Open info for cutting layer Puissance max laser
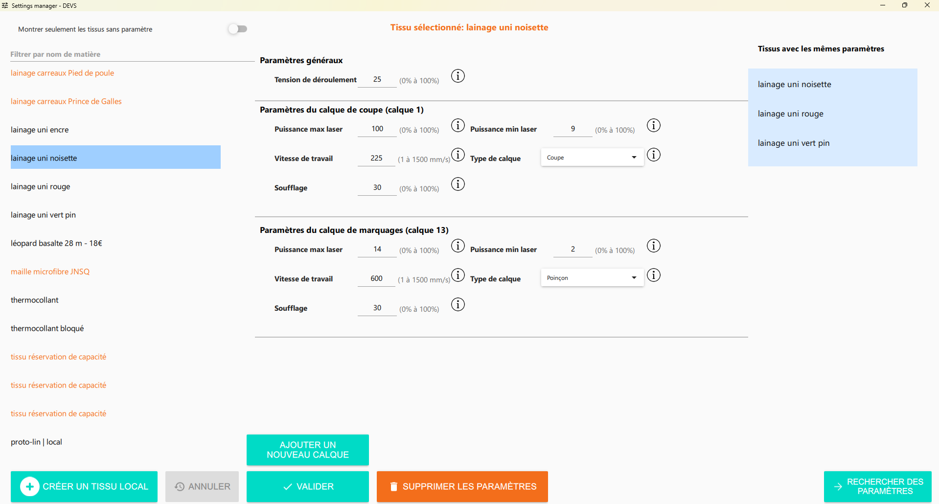 click(458, 126)
